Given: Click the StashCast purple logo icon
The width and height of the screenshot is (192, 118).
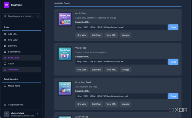Looking at the screenshot, I should tap(6, 5).
